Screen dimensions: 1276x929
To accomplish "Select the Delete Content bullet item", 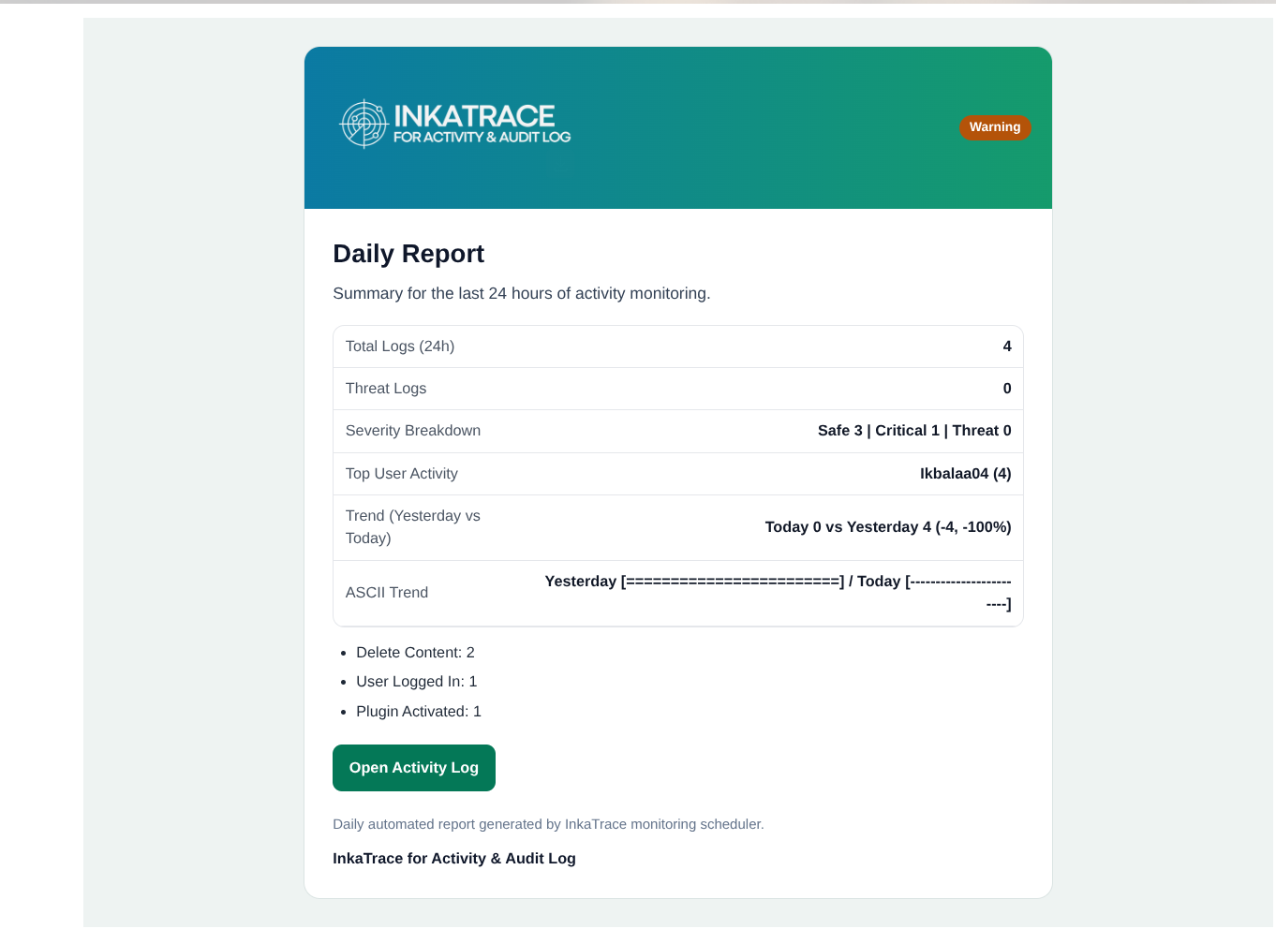I will coord(415,652).
